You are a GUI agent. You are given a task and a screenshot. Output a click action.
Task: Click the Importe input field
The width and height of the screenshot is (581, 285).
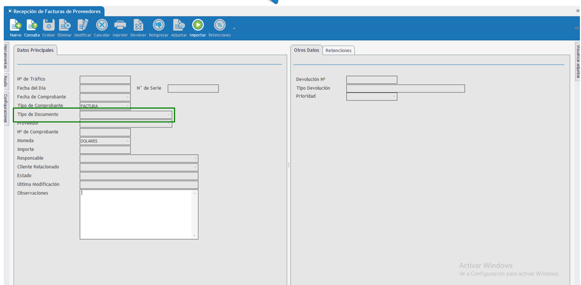(x=105, y=150)
